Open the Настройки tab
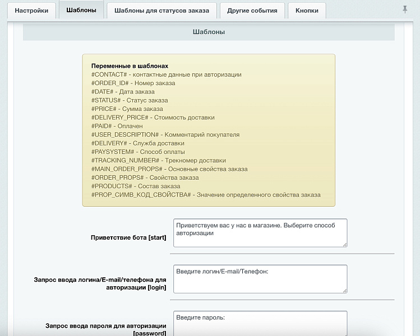The width and height of the screenshot is (420, 336). [x=32, y=11]
